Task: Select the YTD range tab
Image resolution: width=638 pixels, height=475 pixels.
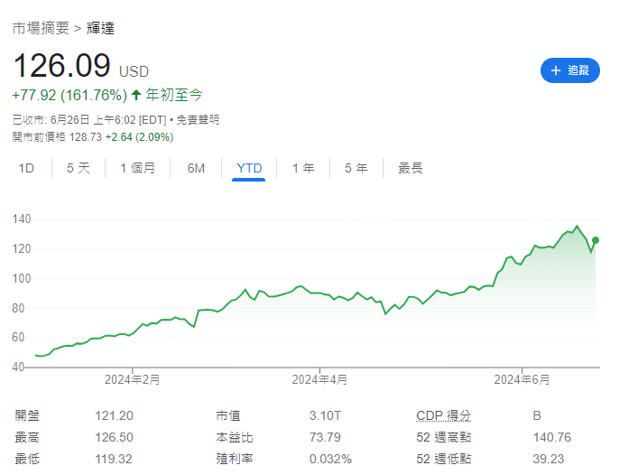Action: 248,168
